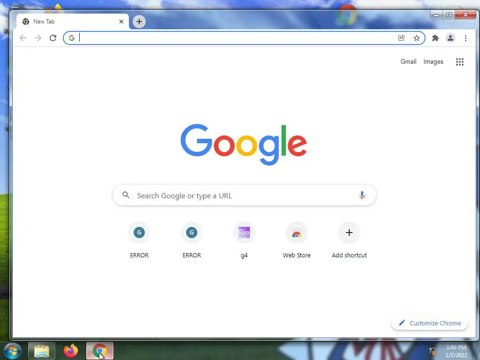The height and width of the screenshot is (360, 480).
Task: Open File Explorer from the taskbar
Action: pos(42,351)
